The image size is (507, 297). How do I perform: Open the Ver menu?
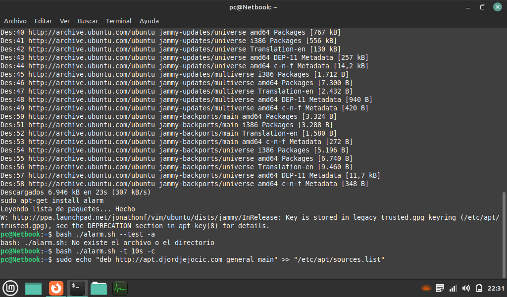click(x=65, y=21)
